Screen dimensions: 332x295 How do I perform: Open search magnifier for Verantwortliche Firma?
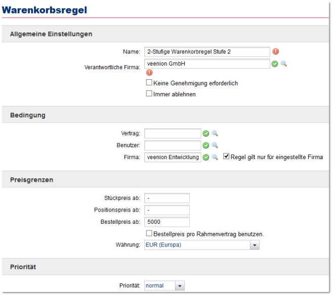[x=284, y=64]
